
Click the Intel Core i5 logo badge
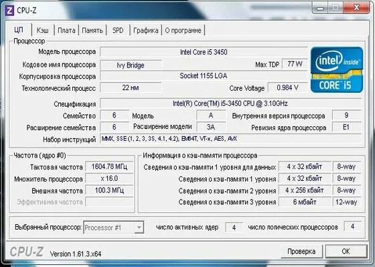tap(337, 69)
